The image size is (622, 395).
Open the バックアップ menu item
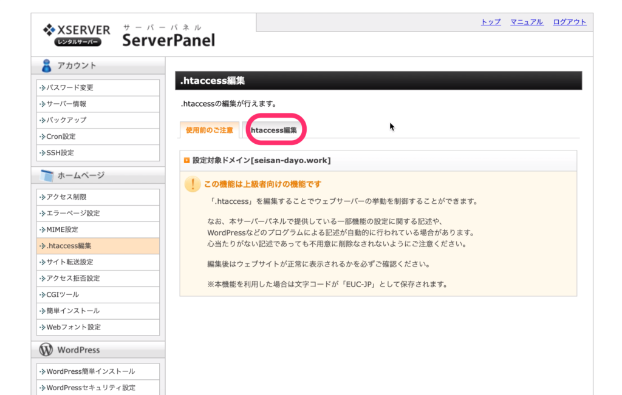tap(66, 120)
